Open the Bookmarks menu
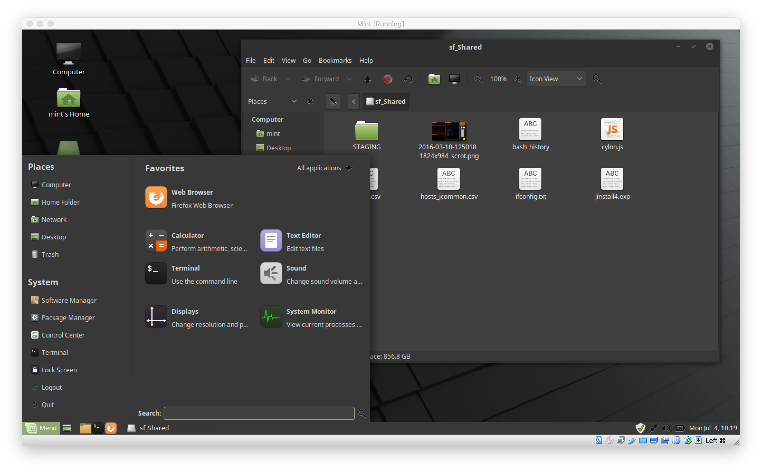Screen dimensions: 762x472 (x=335, y=61)
